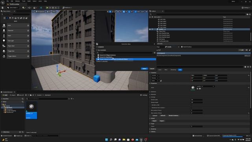Toggle the Outliner visibility column header eye
The width and height of the screenshot is (252, 142).
[150, 17]
